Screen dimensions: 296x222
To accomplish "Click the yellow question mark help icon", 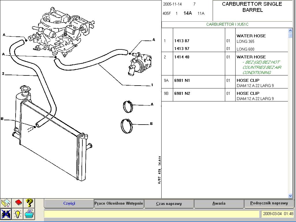I will 29,203.
